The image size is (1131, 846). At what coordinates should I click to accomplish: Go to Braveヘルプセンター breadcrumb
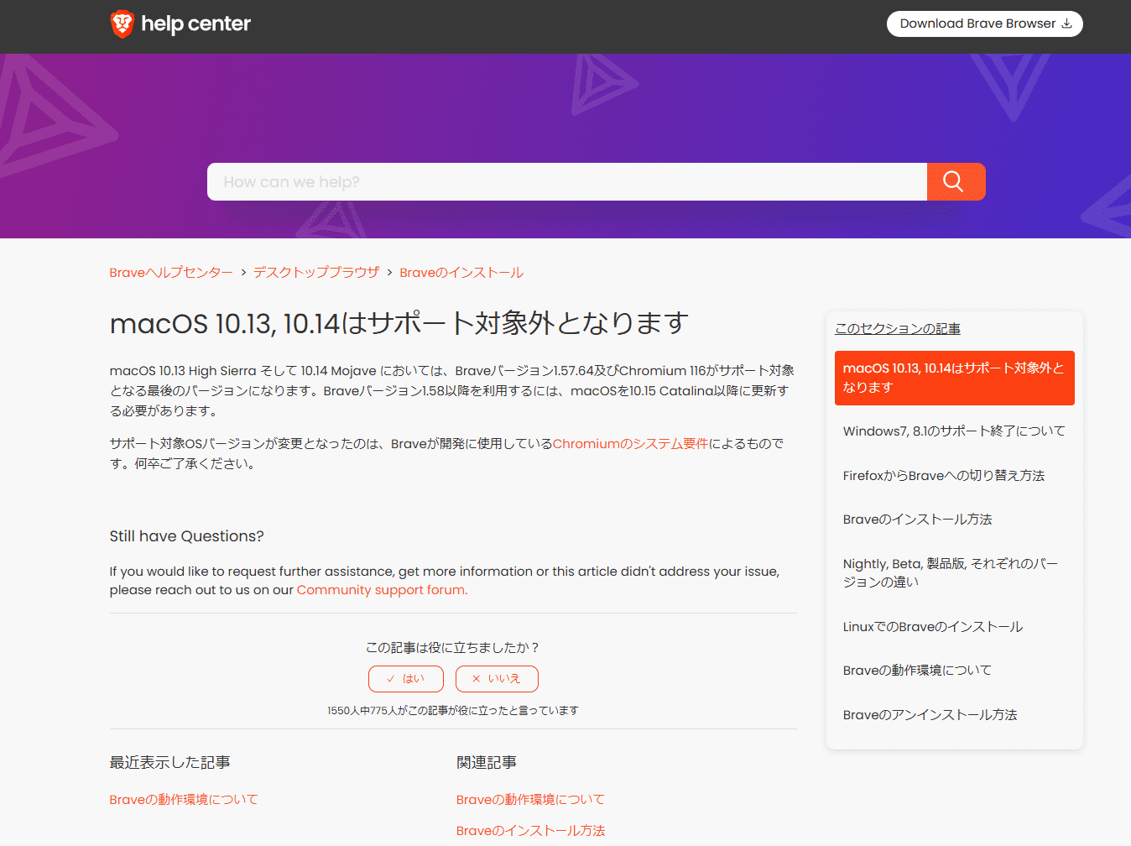point(171,273)
